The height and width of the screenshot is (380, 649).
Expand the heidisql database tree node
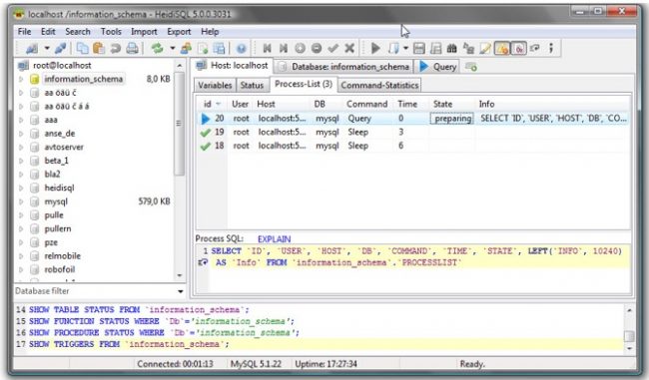point(21,189)
